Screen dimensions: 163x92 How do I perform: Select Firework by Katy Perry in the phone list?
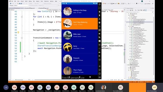[x=80, y=59]
